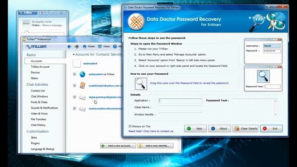The height and width of the screenshot is (167, 297).
Task: Open Contact List preferences
Action: (x=38, y=91)
